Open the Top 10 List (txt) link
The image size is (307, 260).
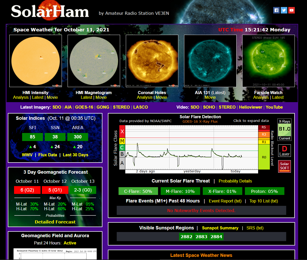point(264,201)
